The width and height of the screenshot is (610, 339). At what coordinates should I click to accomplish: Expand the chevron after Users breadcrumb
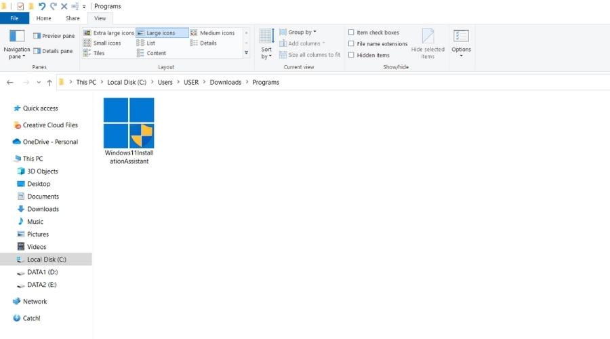click(x=178, y=82)
